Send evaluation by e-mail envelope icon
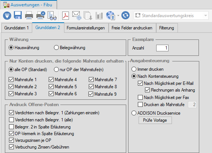The width and height of the screenshot is (212, 153). (76, 16)
